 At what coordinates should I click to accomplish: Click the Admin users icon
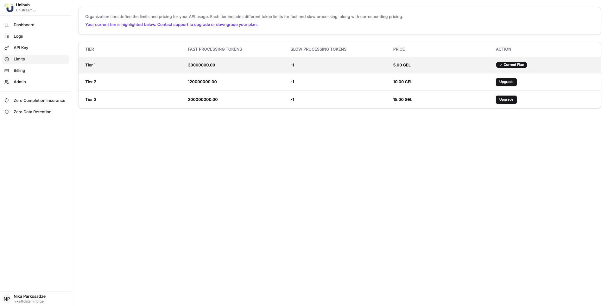coord(7,82)
